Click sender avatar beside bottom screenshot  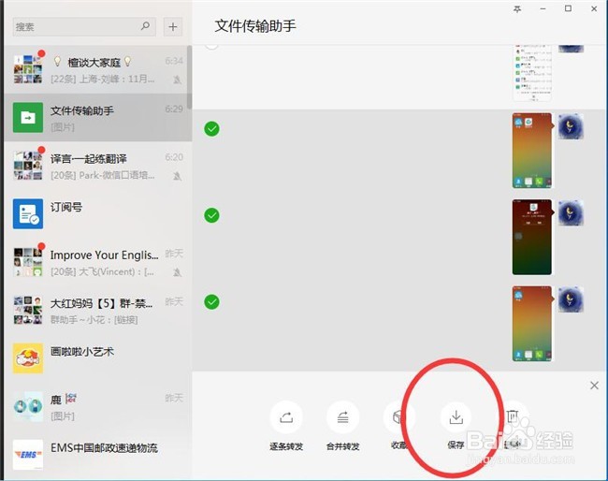[571, 299]
